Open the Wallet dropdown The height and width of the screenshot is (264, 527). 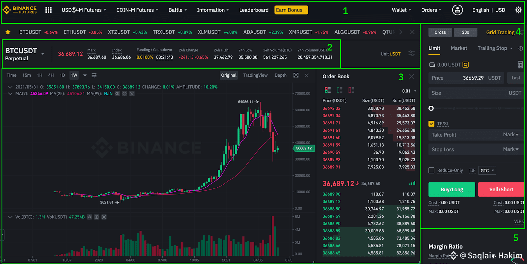tap(402, 10)
